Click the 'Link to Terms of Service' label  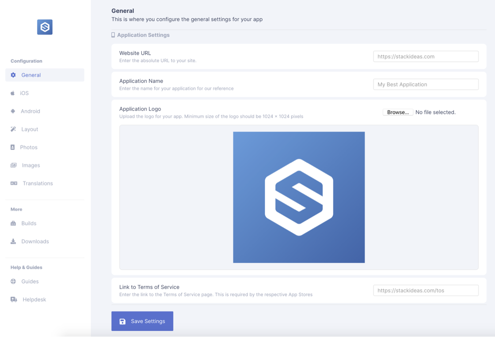point(149,287)
